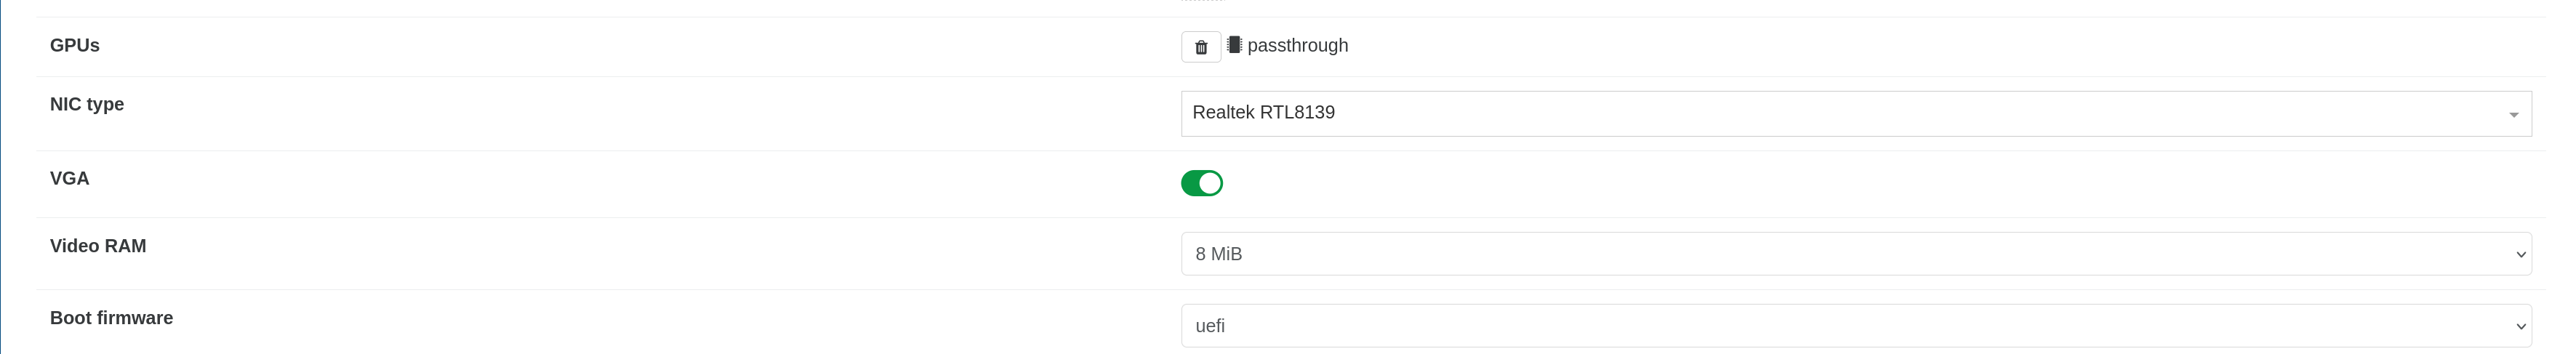Disable the VGA toggle switch
This screenshot has width=2576, height=354.
click(x=1201, y=183)
